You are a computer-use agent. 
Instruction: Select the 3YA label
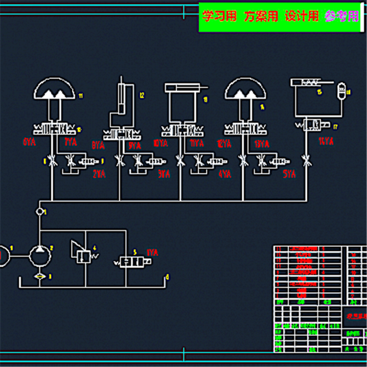164,174
